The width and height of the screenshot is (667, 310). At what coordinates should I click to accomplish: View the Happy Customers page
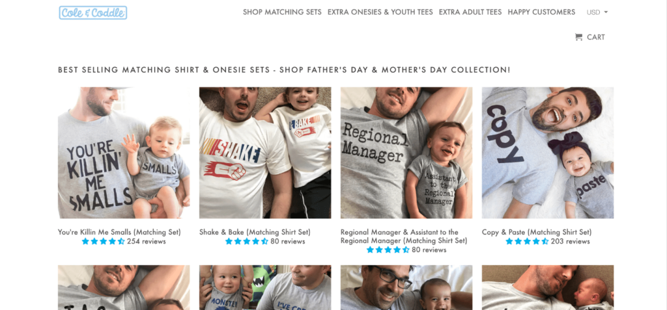541,12
